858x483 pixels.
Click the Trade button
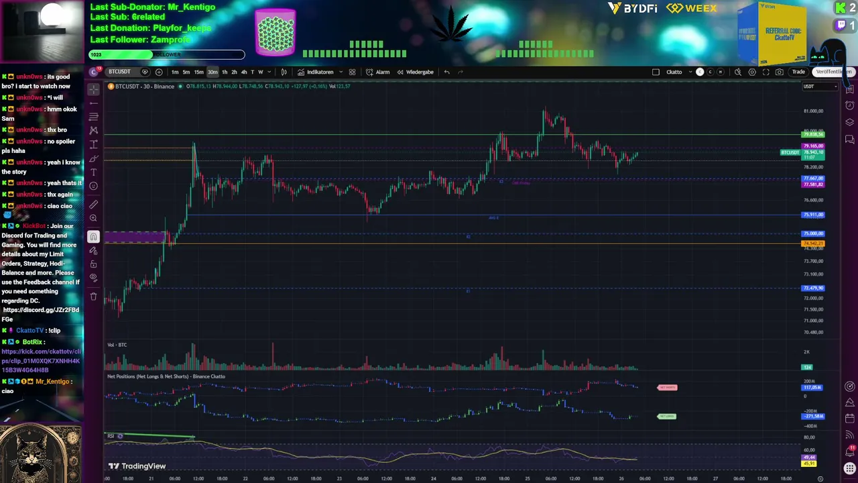[x=798, y=72]
